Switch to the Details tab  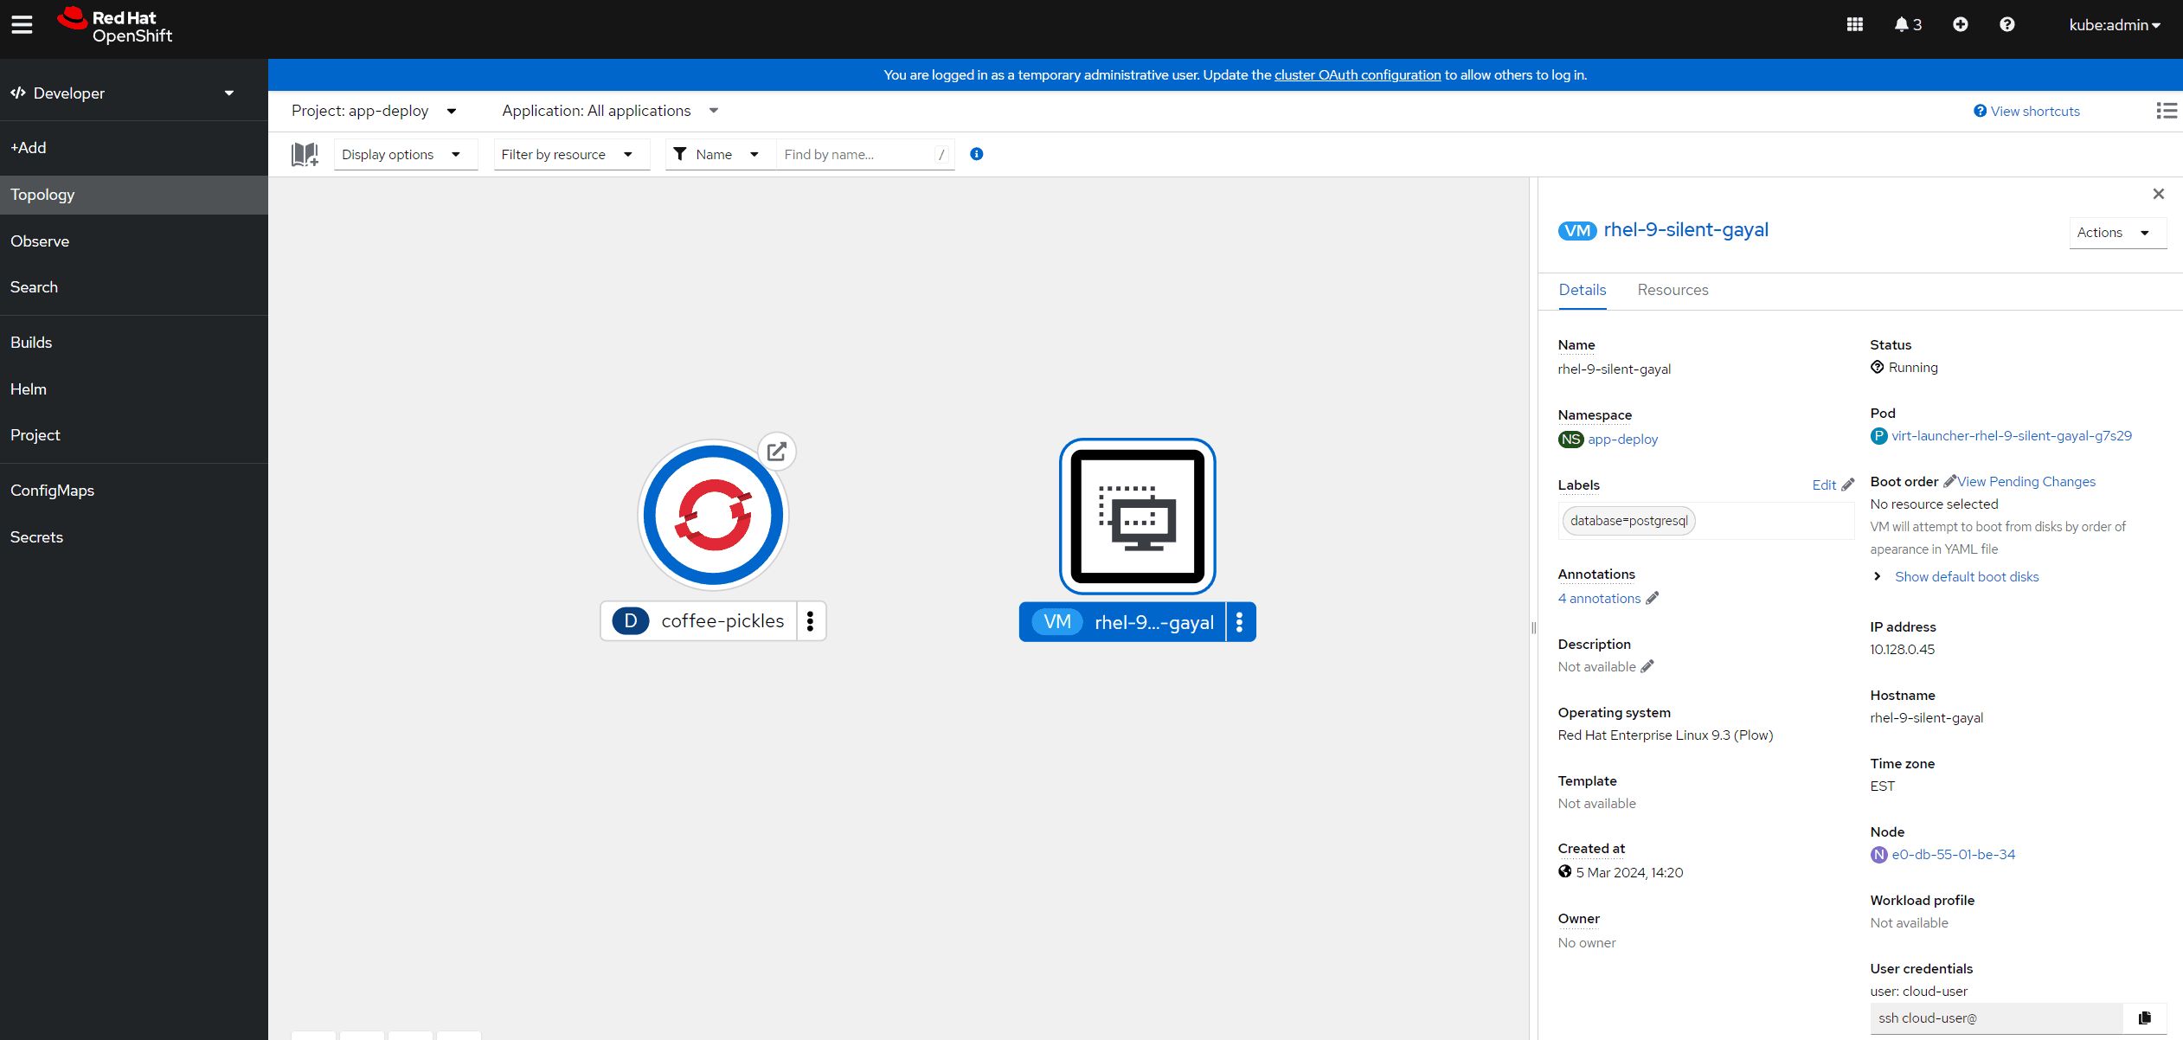pyautogui.click(x=1583, y=290)
